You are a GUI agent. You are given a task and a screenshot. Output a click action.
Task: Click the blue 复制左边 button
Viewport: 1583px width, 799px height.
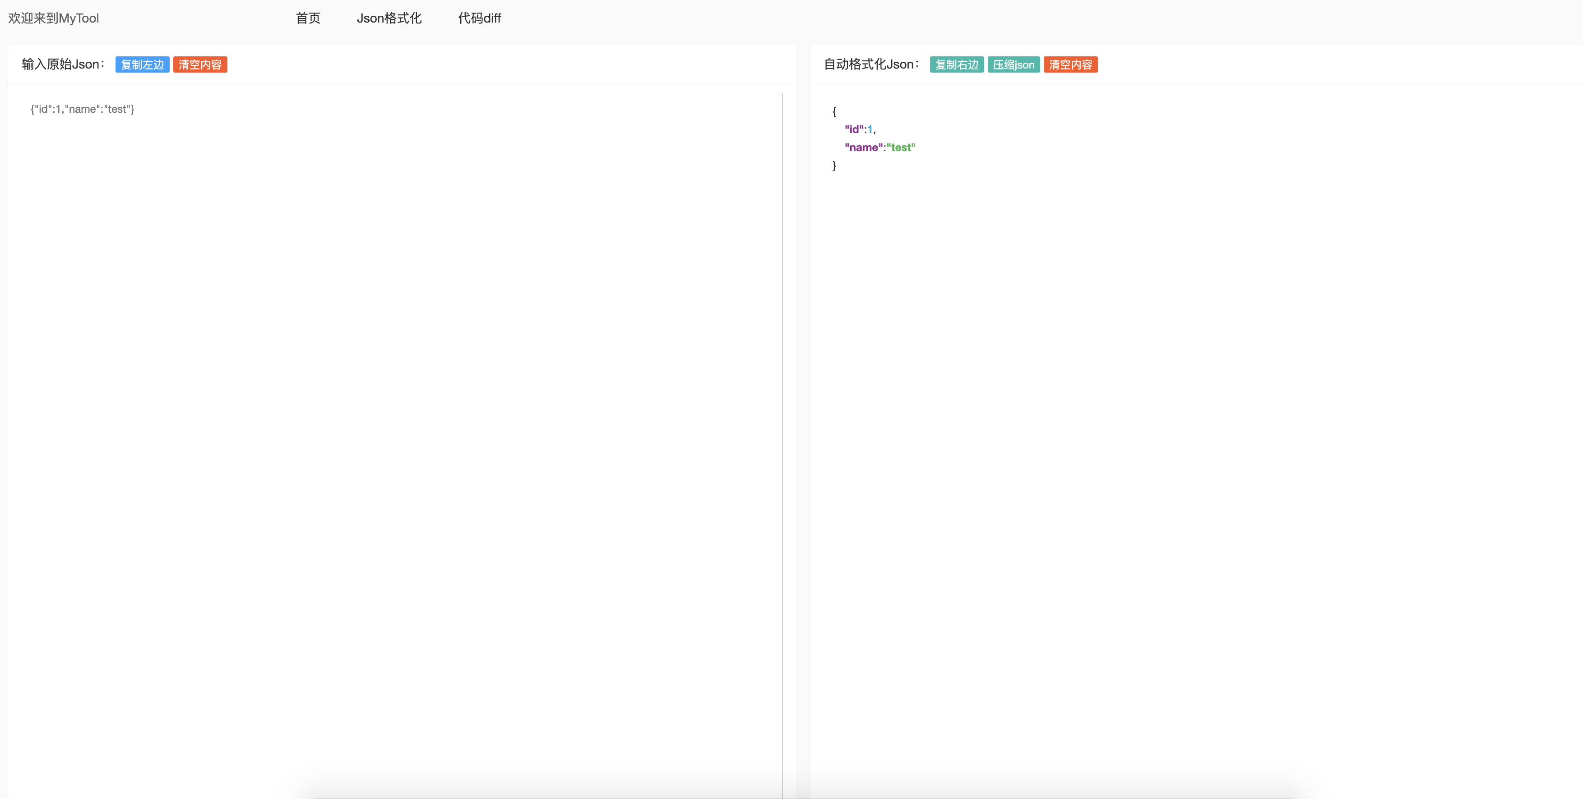(142, 64)
